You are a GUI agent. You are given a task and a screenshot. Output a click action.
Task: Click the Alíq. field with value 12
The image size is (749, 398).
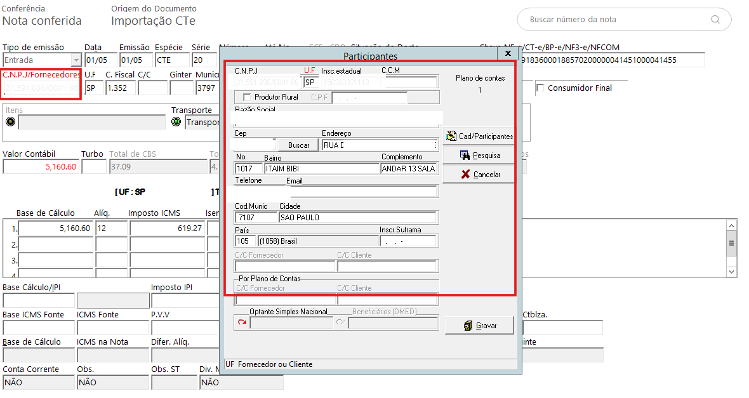point(111,229)
